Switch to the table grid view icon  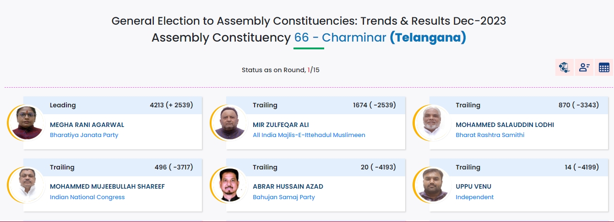tap(604, 68)
